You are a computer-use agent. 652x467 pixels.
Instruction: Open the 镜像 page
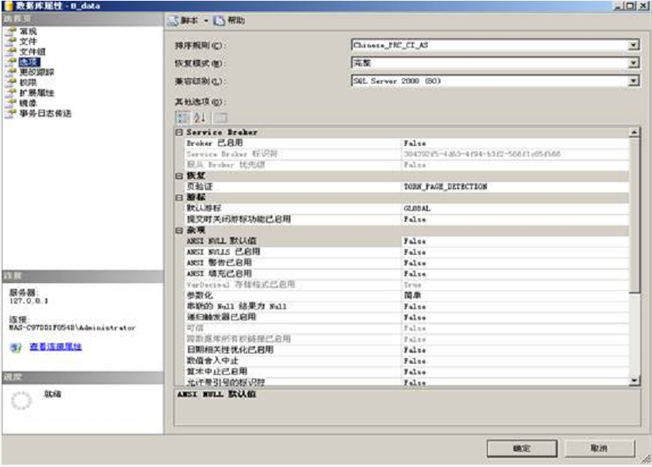[28, 103]
